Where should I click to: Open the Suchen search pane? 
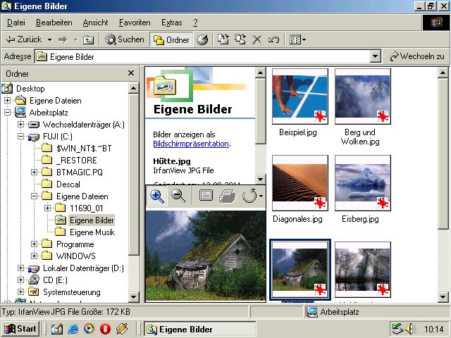125,39
